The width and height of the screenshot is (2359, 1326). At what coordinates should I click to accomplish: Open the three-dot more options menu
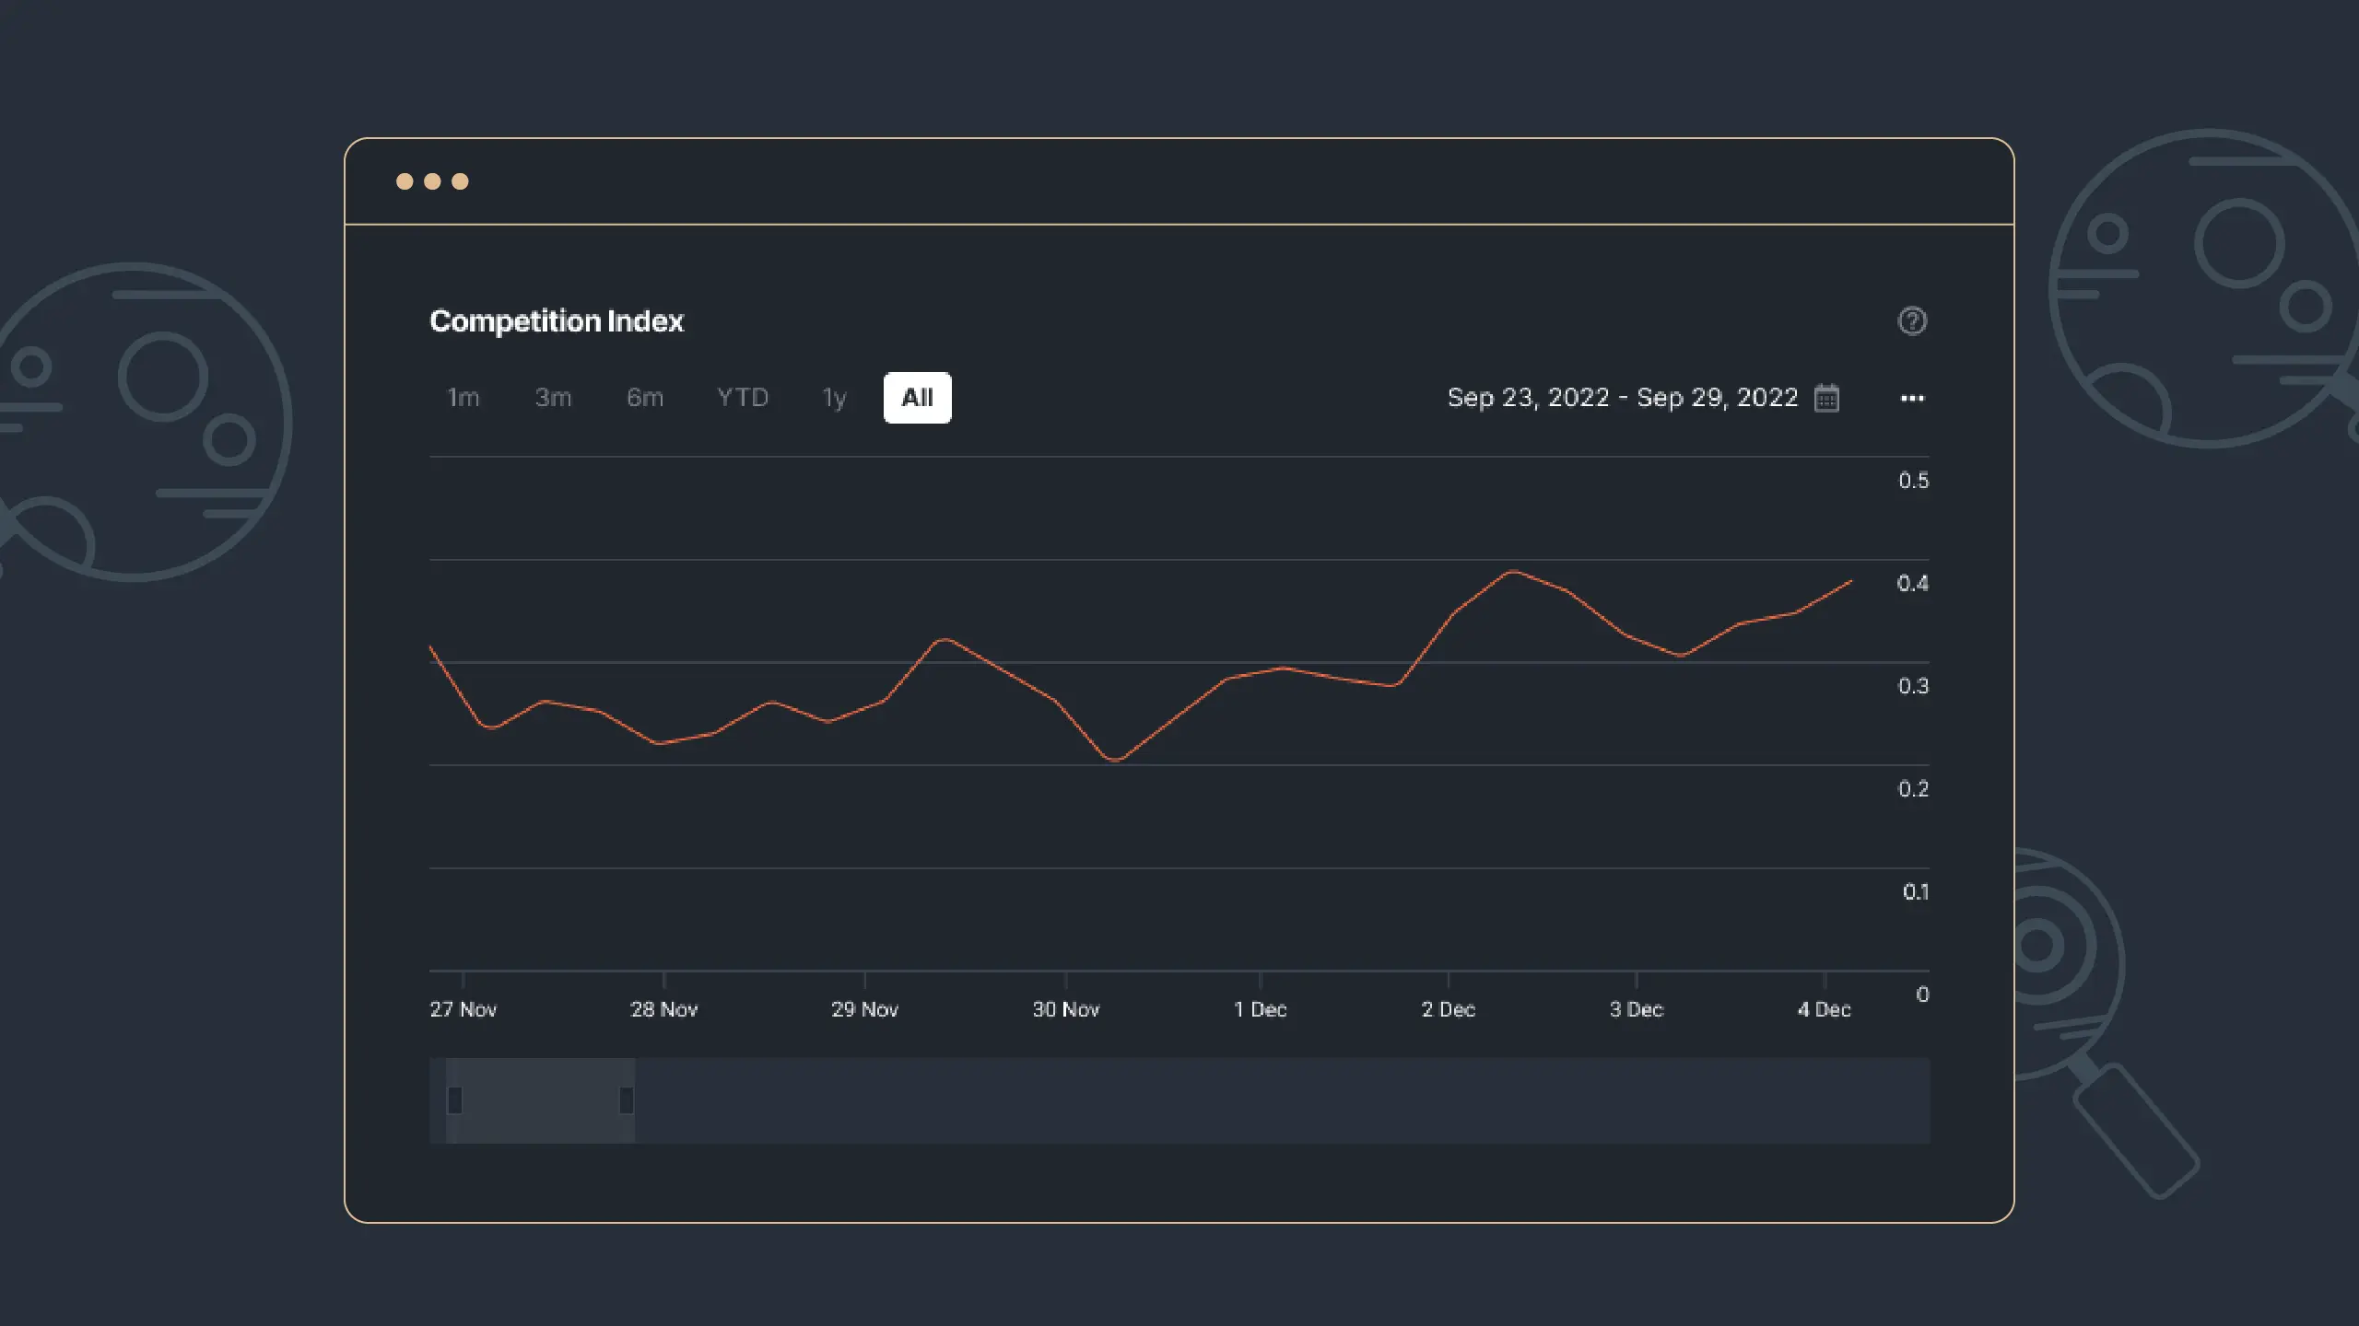click(x=1912, y=398)
